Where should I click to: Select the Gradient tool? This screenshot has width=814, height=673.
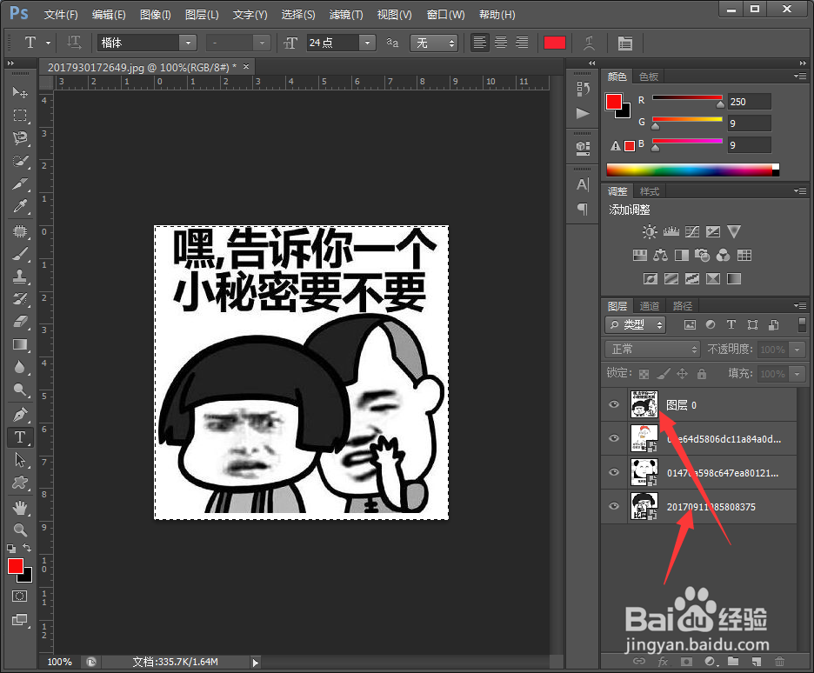click(20, 345)
